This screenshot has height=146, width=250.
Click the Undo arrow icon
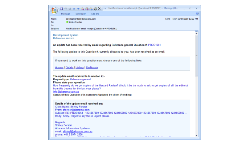point(66,9)
